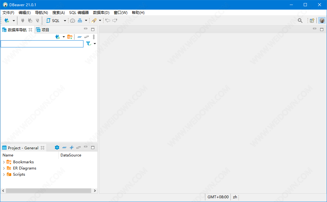The height and width of the screenshot is (202, 327).
Task: Open the 导航(N) menu
Action: (x=42, y=13)
